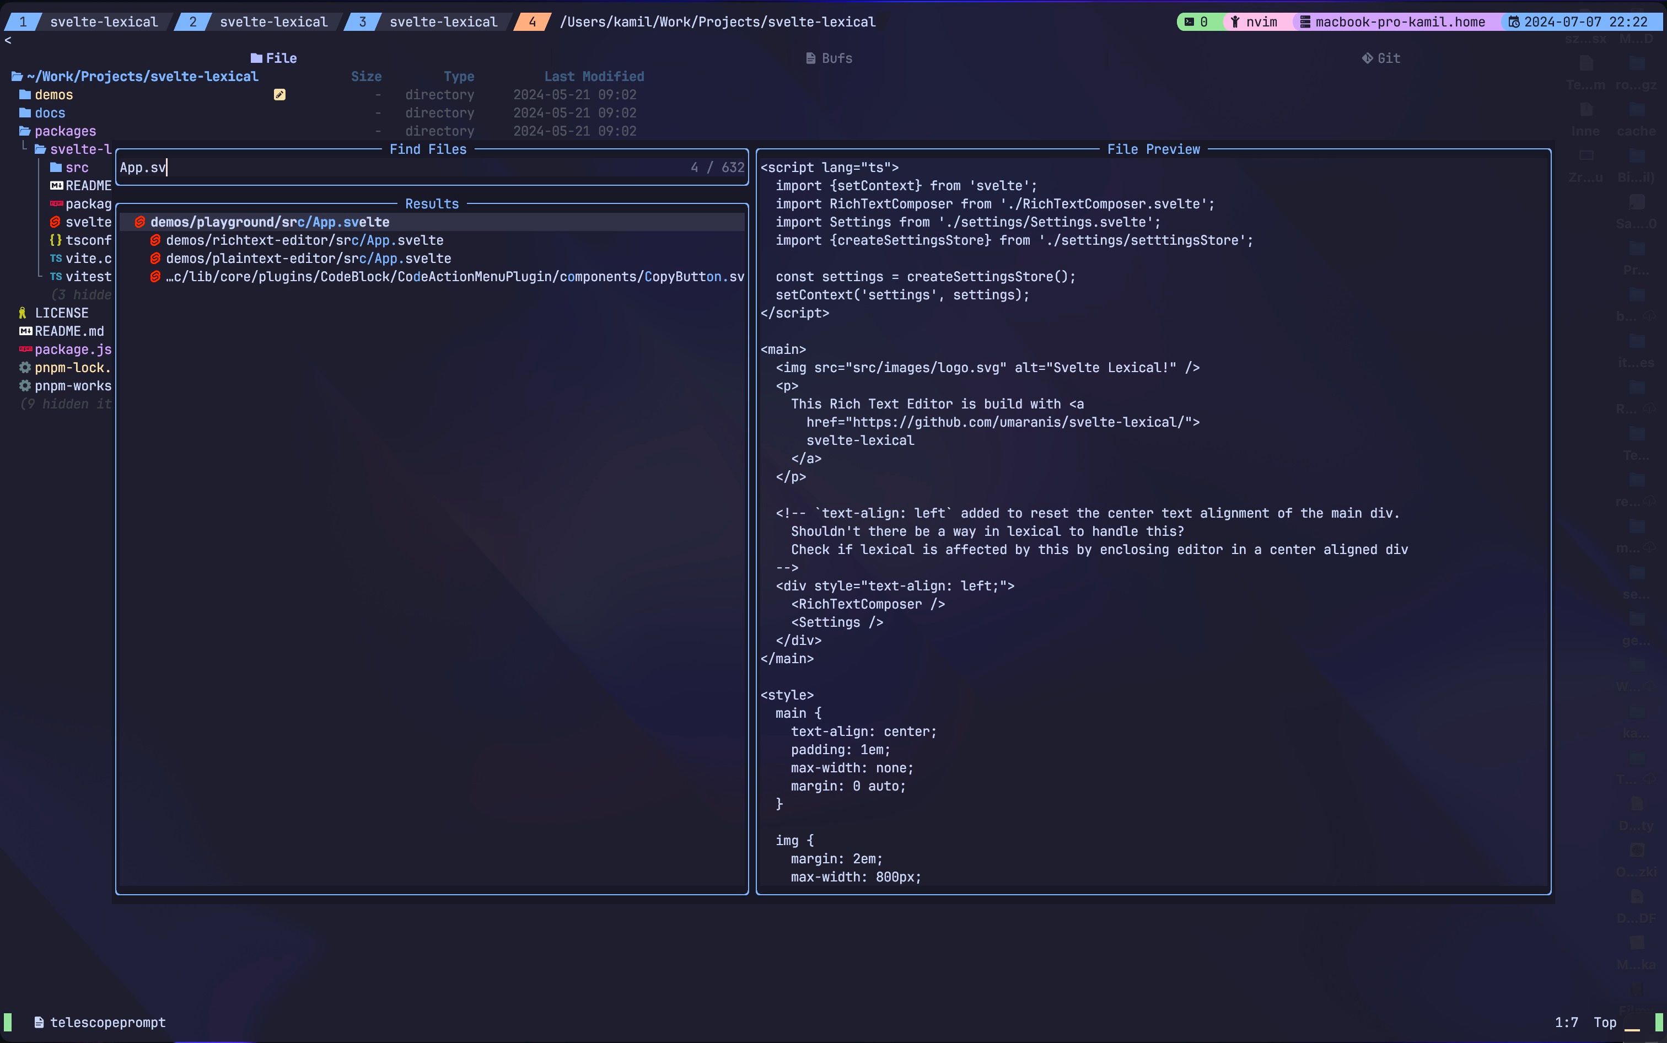Click the telescopeprompt filetype in the statusline
This screenshot has height=1043, width=1667.
tap(107, 1022)
